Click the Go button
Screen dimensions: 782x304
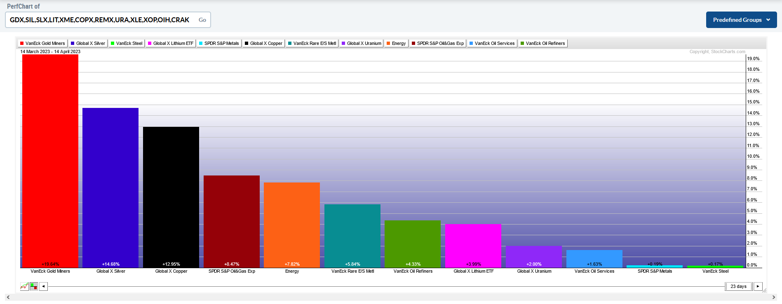[202, 20]
